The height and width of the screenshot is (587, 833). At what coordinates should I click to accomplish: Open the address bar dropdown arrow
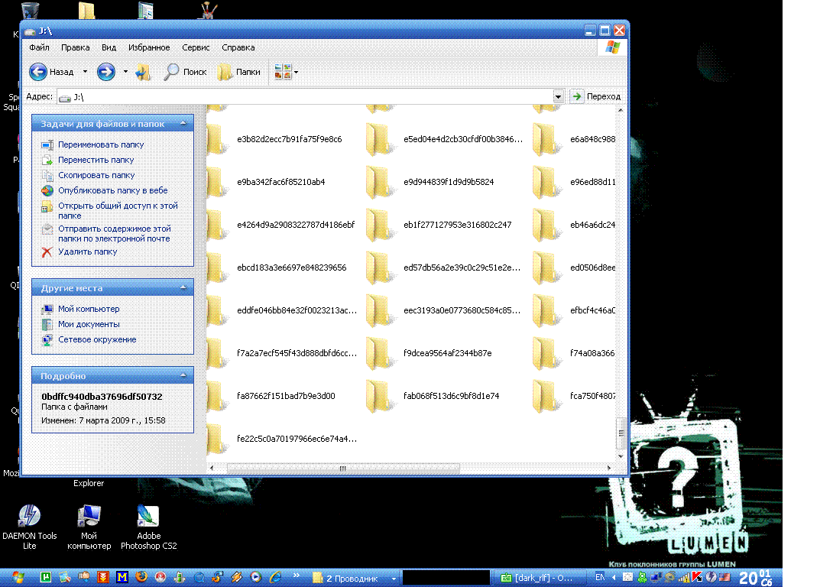pyautogui.click(x=558, y=96)
